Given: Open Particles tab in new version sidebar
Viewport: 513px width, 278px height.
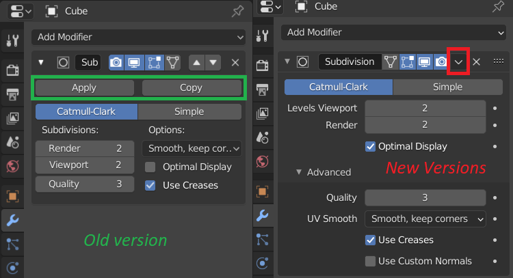Looking at the screenshot, I should [x=263, y=240].
